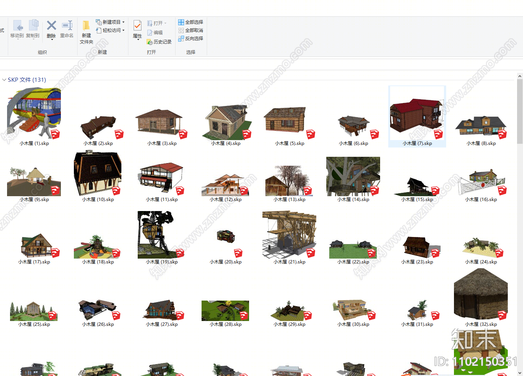Select file 小木屋 (15).skp thumbnail
Viewport: 523px width, 376px height.
416,186
